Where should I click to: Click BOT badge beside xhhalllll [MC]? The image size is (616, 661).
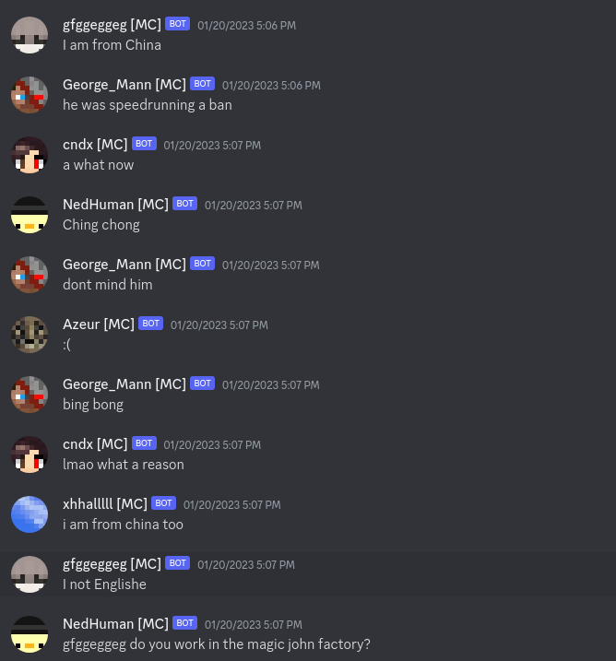click(163, 503)
